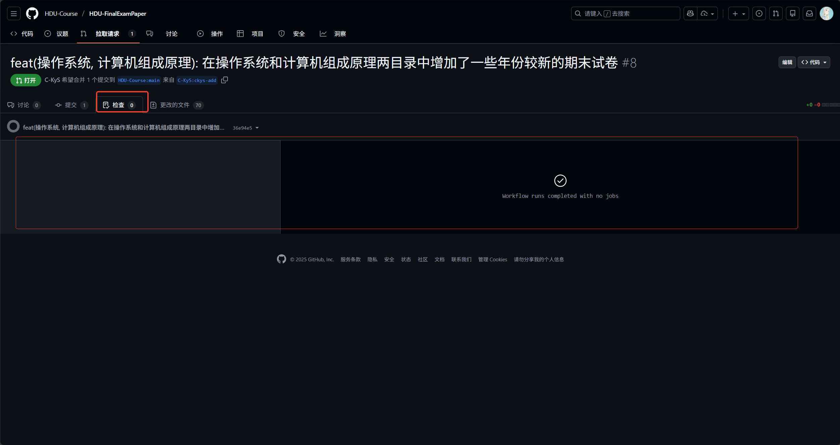
Task: Click the © 2025 GitHub, Inc. text
Action: tap(312, 260)
